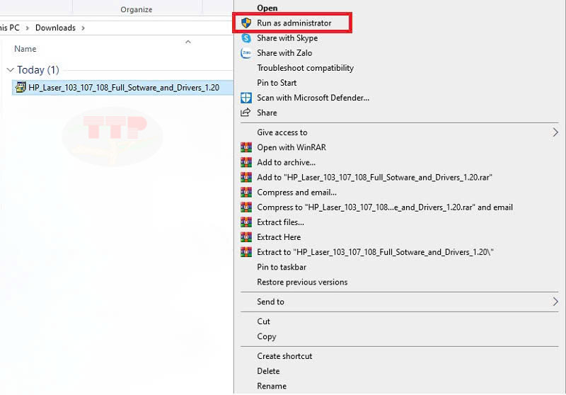Collapse the Today (1) group

[10, 70]
